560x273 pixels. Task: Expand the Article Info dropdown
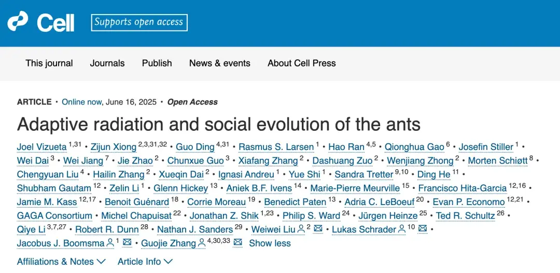pyautogui.click(x=145, y=262)
